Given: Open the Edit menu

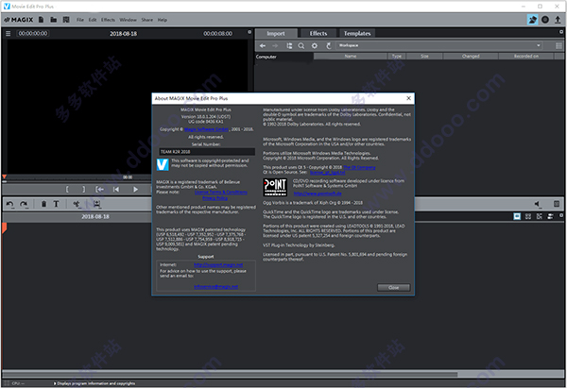Looking at the screenshot, I should coord(93,20).
